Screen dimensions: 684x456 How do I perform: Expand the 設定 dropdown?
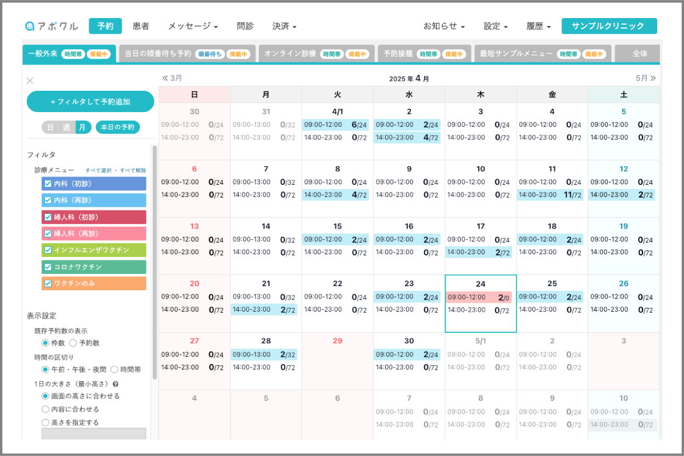[495, 26]
